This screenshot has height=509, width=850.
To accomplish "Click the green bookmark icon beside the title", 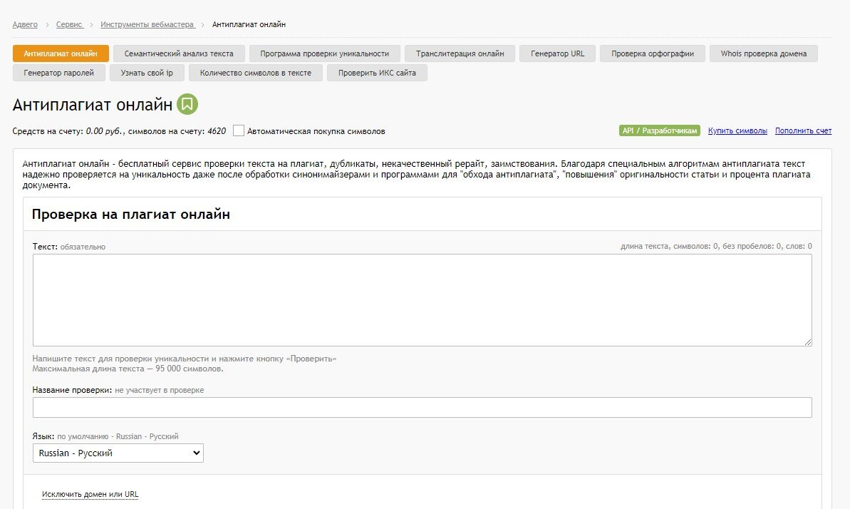I will pyautogui.click(x=187, y=104).
